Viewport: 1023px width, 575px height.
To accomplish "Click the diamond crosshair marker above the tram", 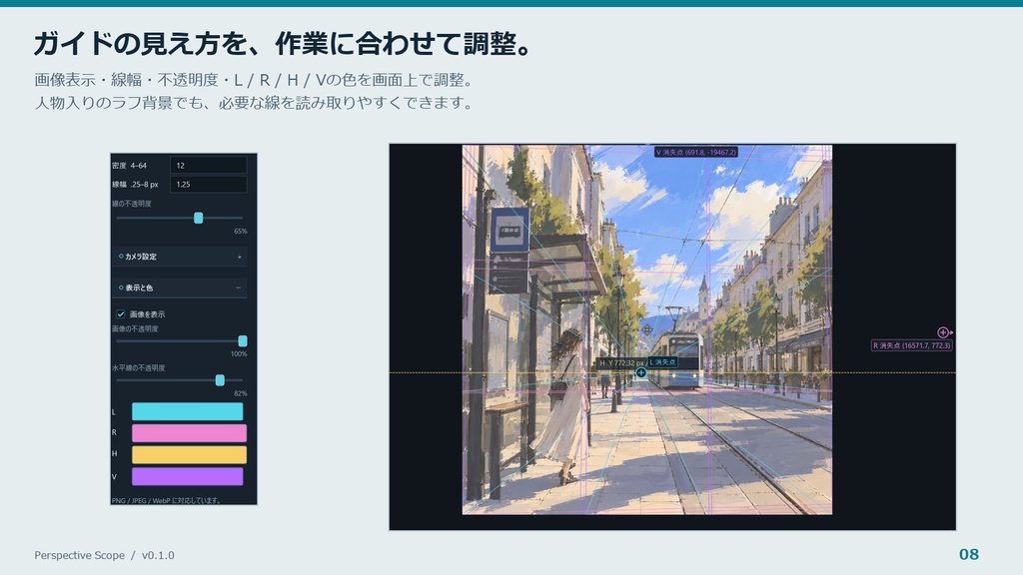I will (x=647, y=329).
